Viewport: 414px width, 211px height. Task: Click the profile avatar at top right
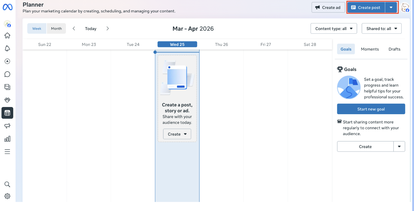click(x=405, y=8)
